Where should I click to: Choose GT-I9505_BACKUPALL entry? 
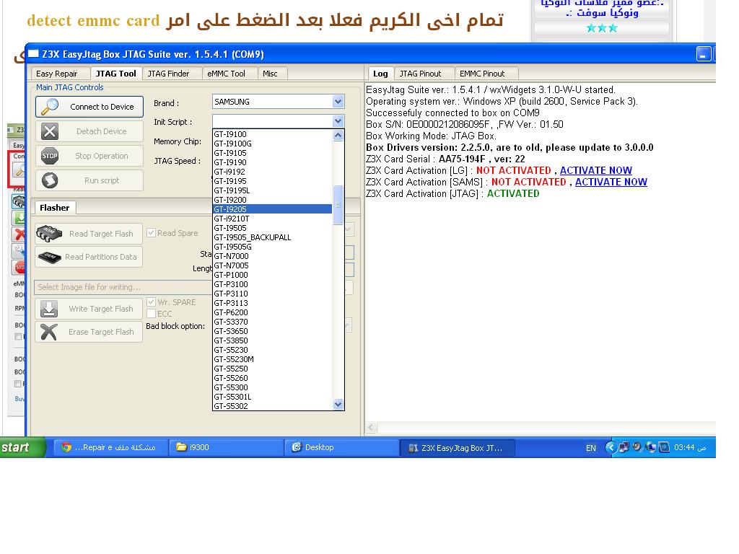coord(272,237)
